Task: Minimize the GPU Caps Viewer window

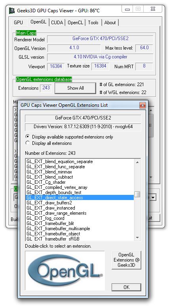Action: [127, 9]
